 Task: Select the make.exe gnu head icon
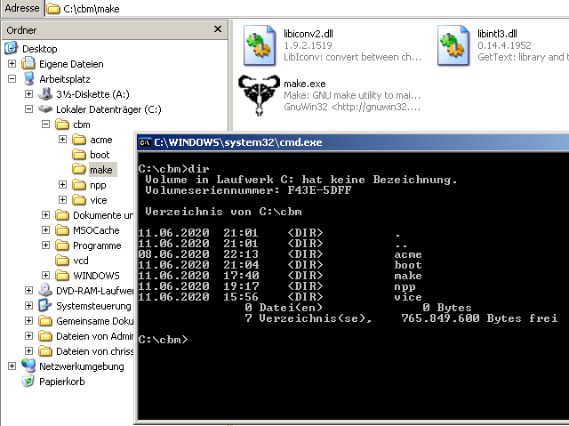[259, 95]
